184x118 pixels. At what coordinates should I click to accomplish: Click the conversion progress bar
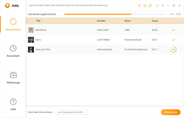tap(114, 14)
